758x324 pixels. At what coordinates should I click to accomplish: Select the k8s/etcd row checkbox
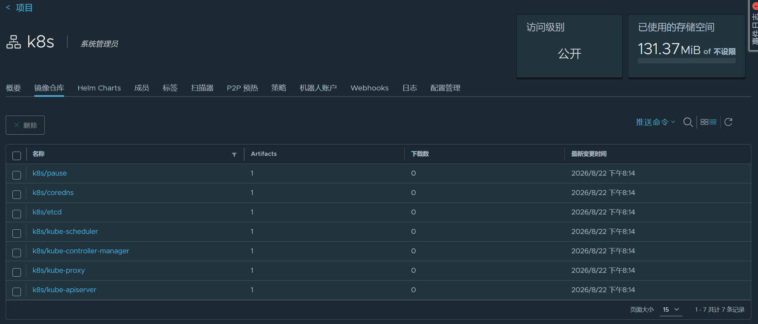17,214
